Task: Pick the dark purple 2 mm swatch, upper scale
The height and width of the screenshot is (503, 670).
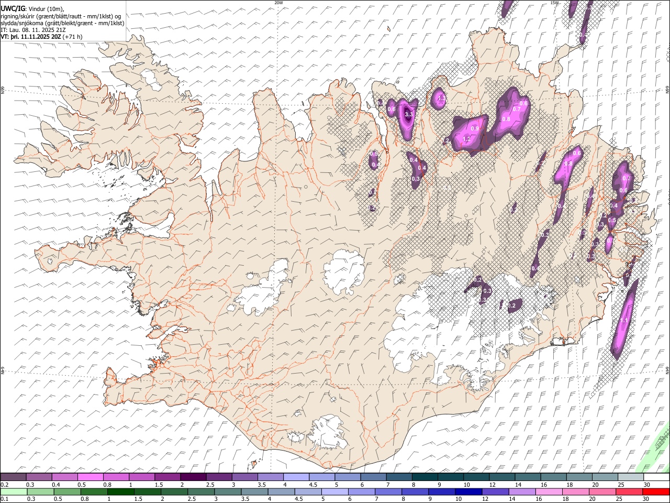Action: 193,477
